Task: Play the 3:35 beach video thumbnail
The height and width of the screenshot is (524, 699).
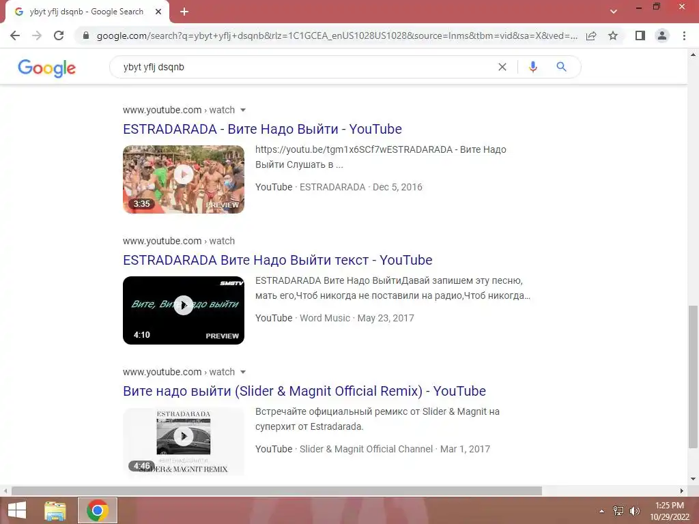Action: point(184,179)
